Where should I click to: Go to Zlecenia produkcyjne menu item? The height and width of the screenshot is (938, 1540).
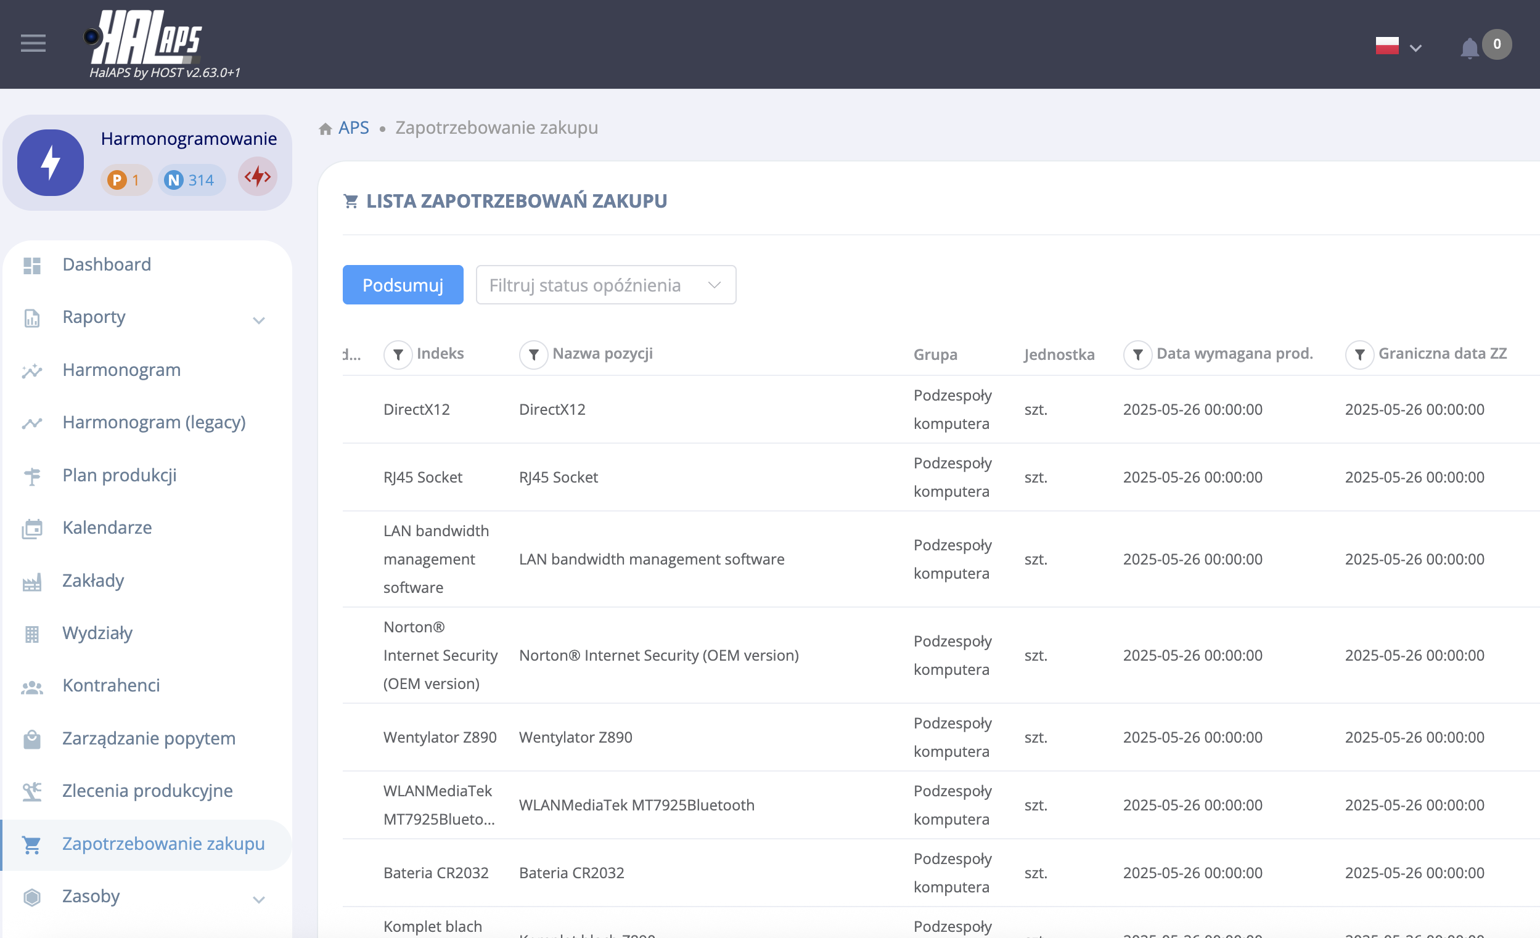[x=147, y=791]
